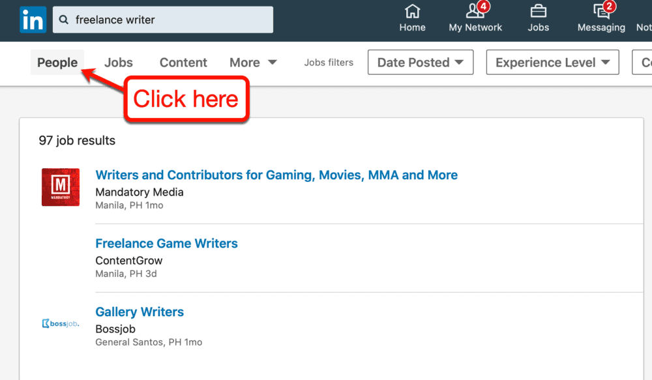Image resolution: width=652 pixels, height=380 pixels.
Task: Expand the More filter dropdown
Action: point(253,62)
